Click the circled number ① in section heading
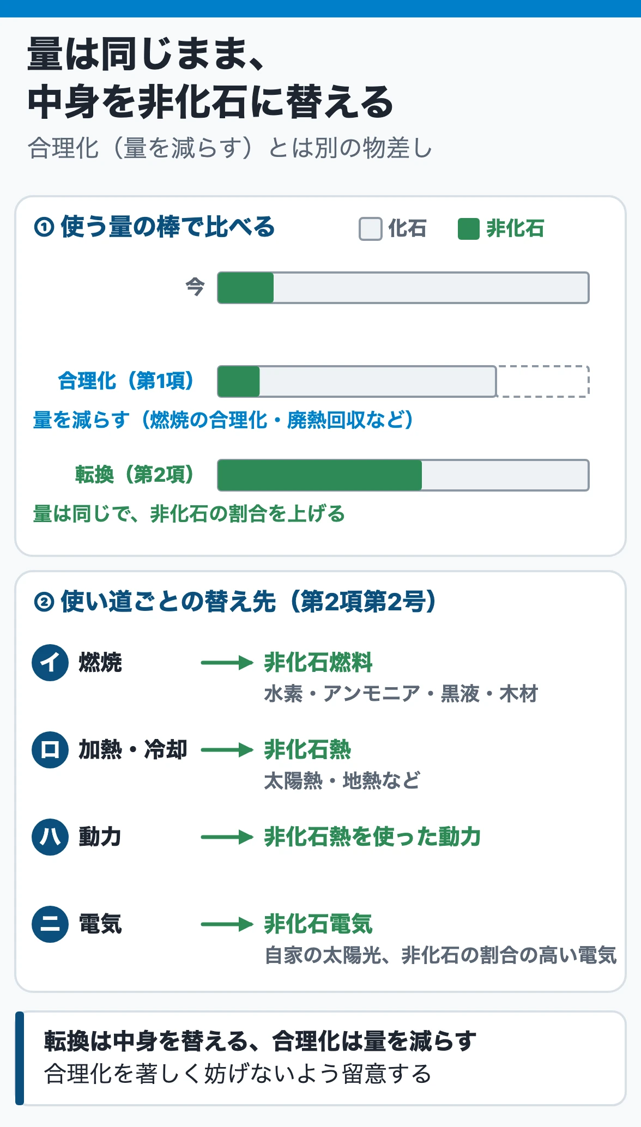This screenshot has height=1127, width=641. 44,227
